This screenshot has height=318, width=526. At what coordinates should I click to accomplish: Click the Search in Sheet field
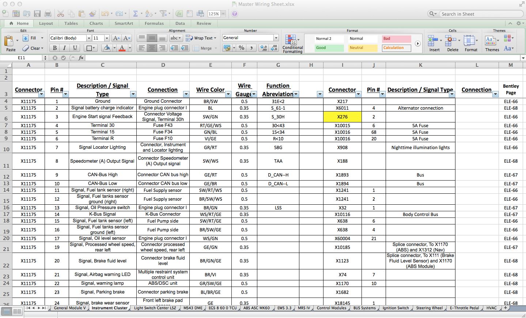click(x=481, y=14)
